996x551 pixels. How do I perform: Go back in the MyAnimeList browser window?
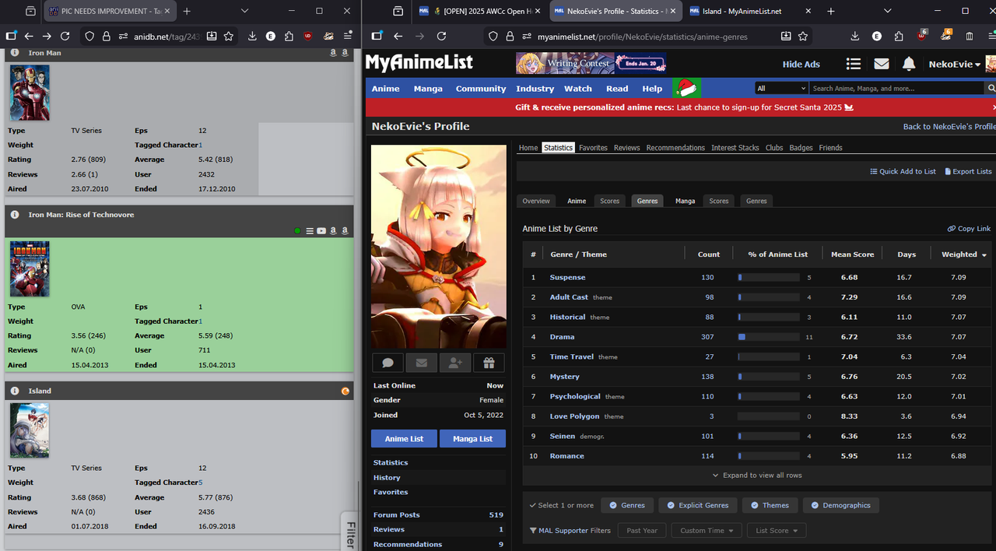[x=398, y=36]
